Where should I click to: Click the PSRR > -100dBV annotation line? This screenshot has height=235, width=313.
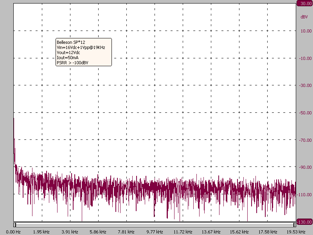[72, 63]
